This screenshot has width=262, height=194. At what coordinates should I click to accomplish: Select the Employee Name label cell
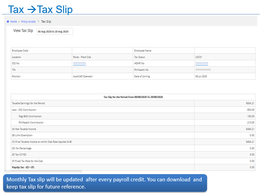164,51
